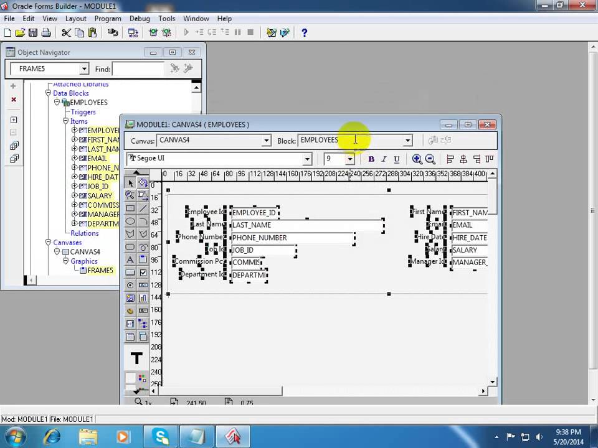
Task: Open the Segoe UI font dropdown
Action: (x=307, y=159)
